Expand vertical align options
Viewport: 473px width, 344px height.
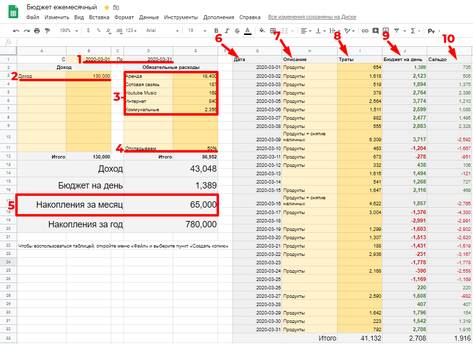[324, 31]
